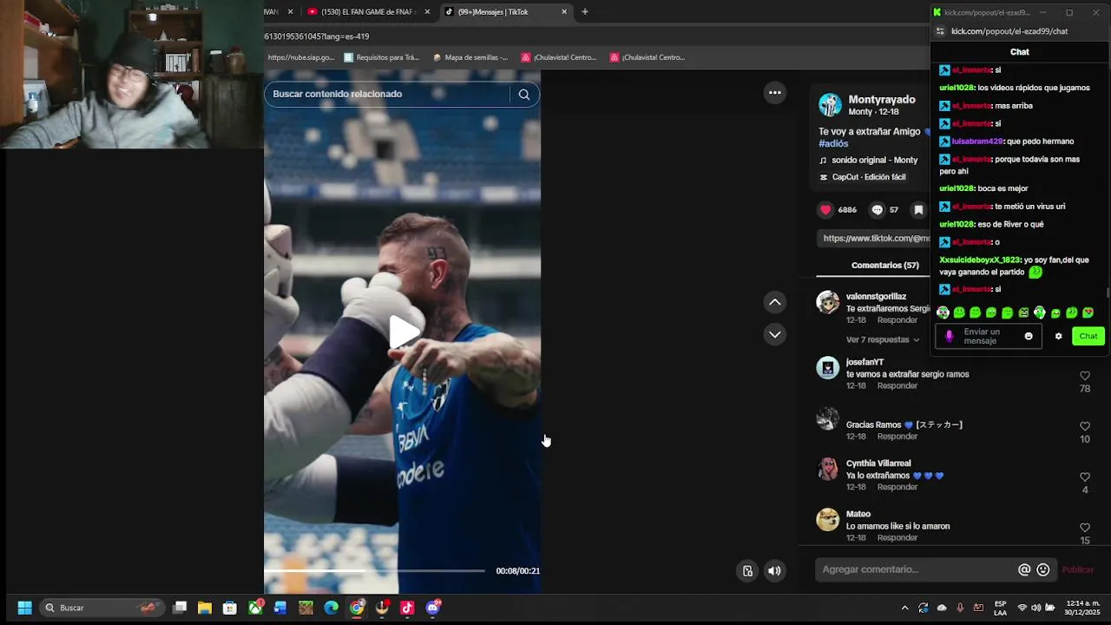Screen dimensions: 1111x625
Task: Open File Explorer from the taskbar
Action: pos(205,608)
